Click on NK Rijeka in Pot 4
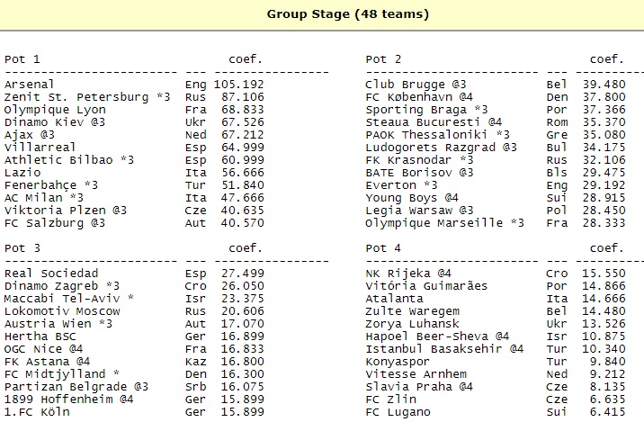This screenshot has height=422, width=644. (x=398, y=274)
